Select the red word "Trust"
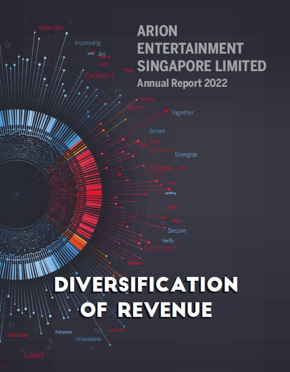290x372 pixels. (x=155, y=141)
